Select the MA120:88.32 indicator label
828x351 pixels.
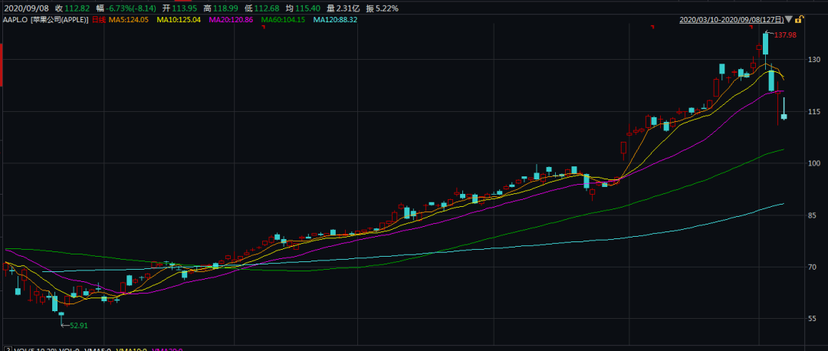pos(337,19)
